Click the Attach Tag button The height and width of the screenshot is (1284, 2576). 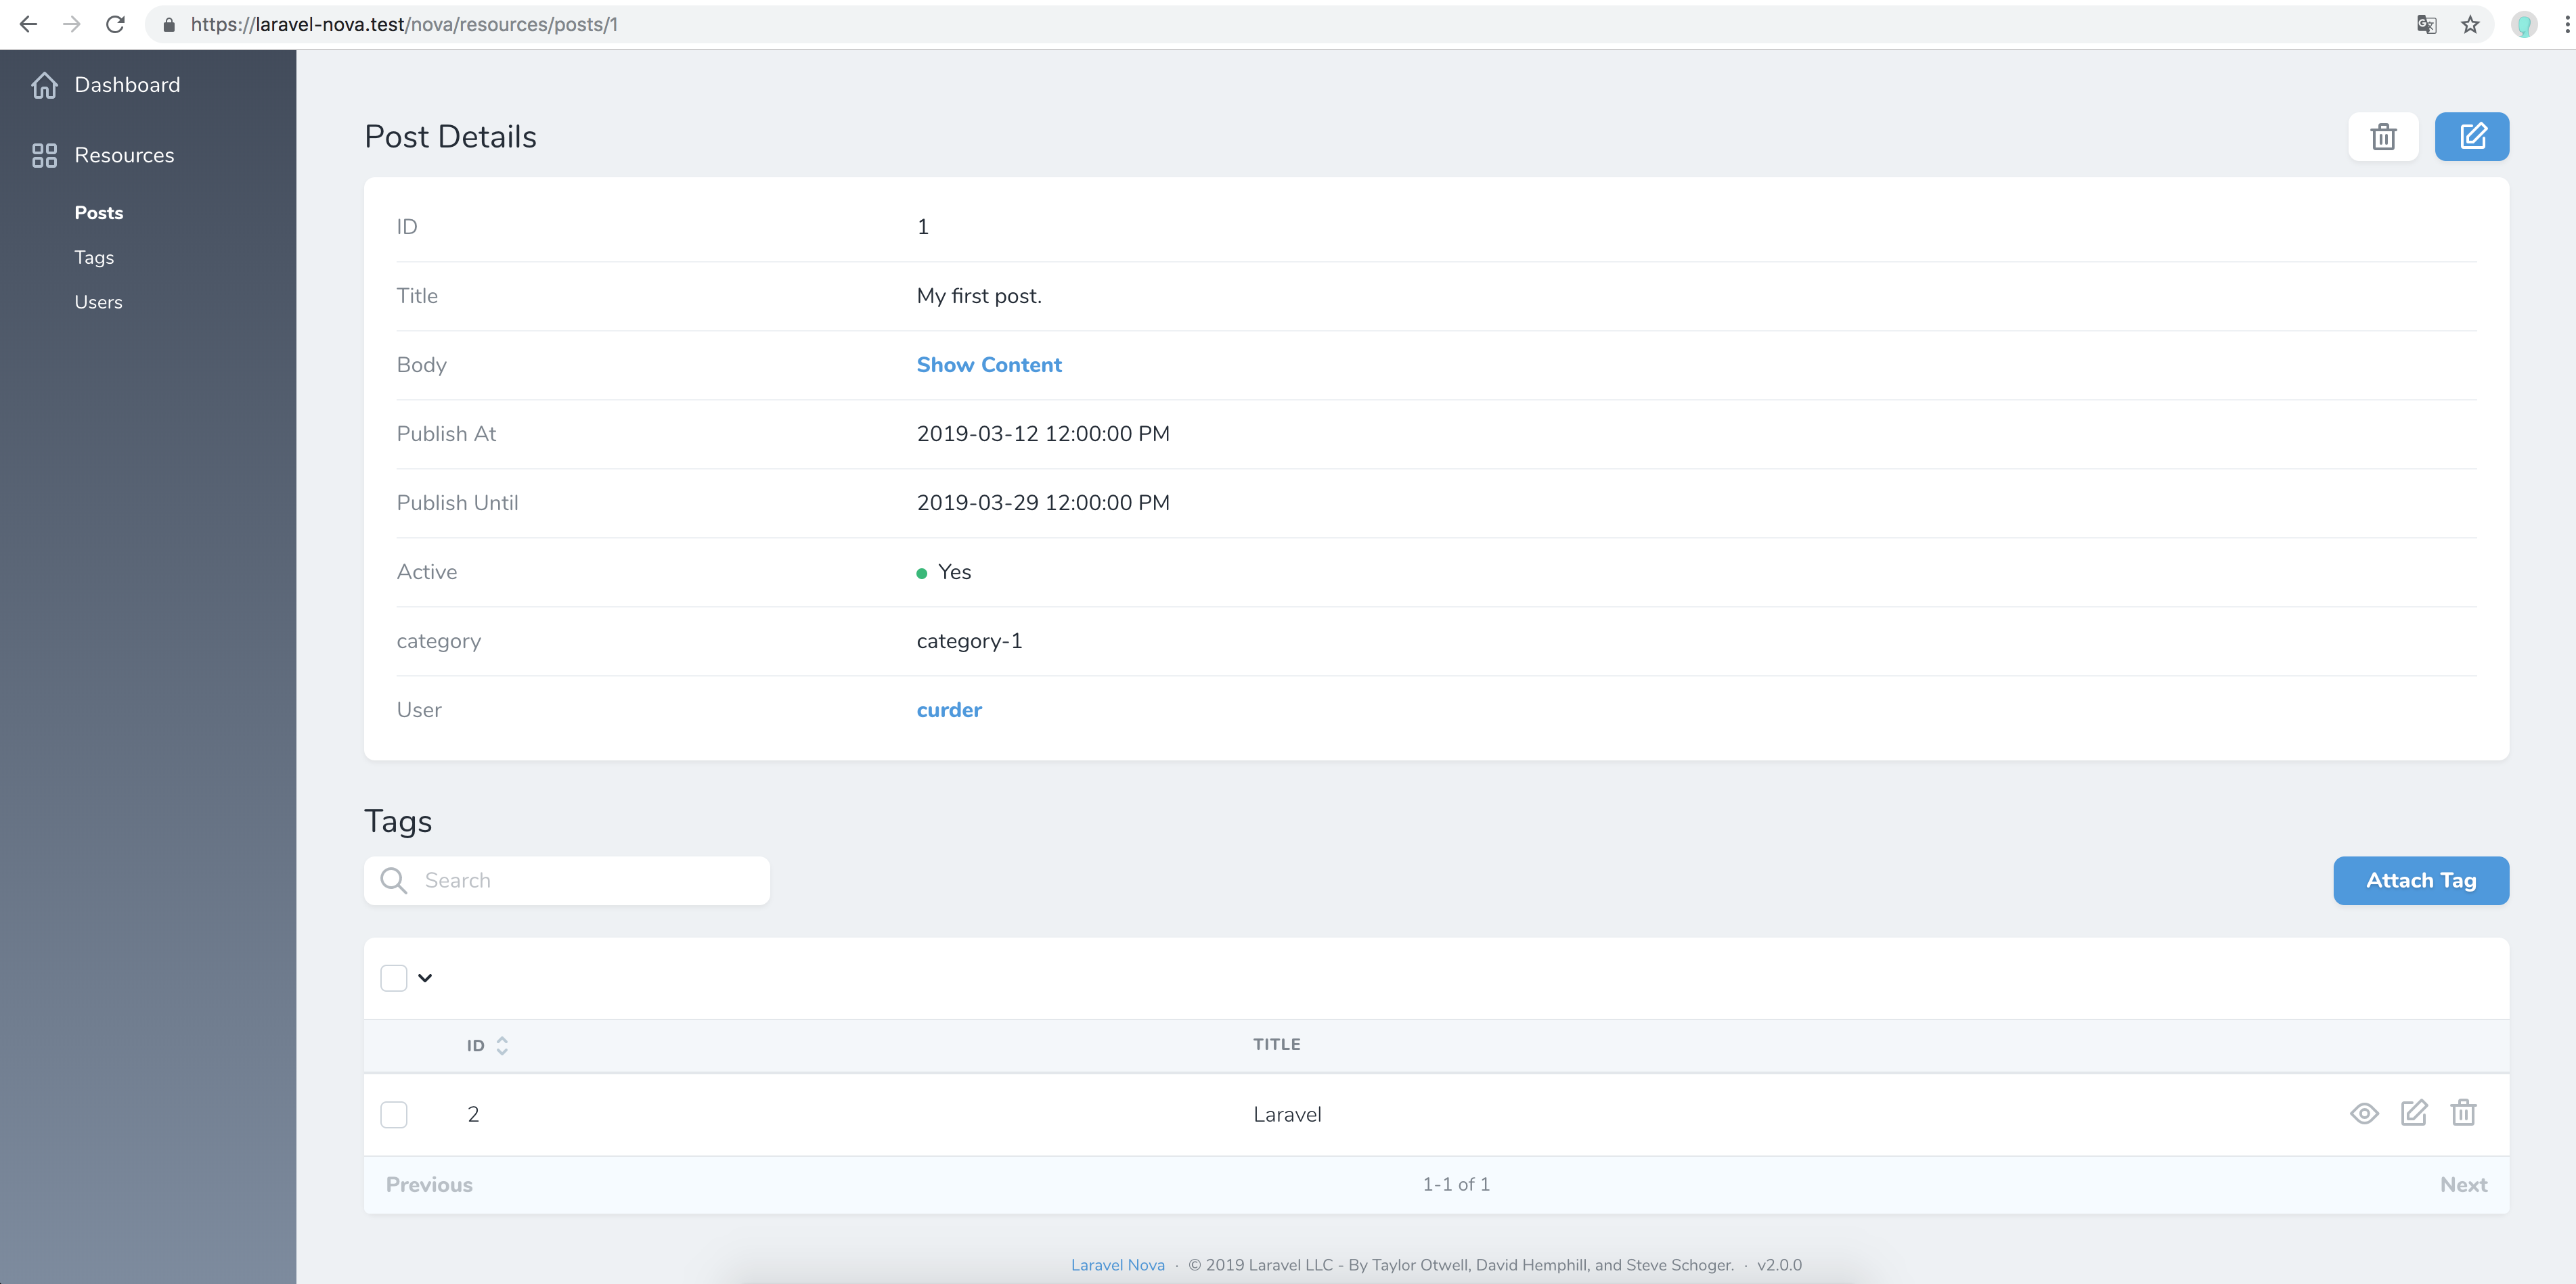click(x=2420, y=880)
